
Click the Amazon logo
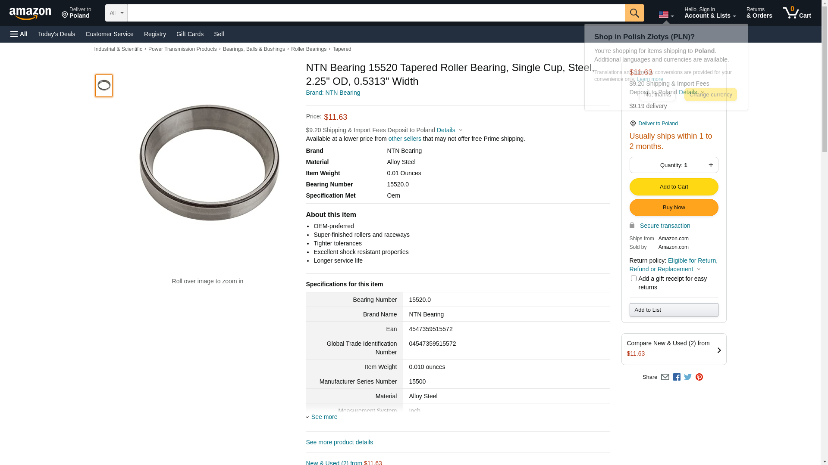(x=30, y=13)
